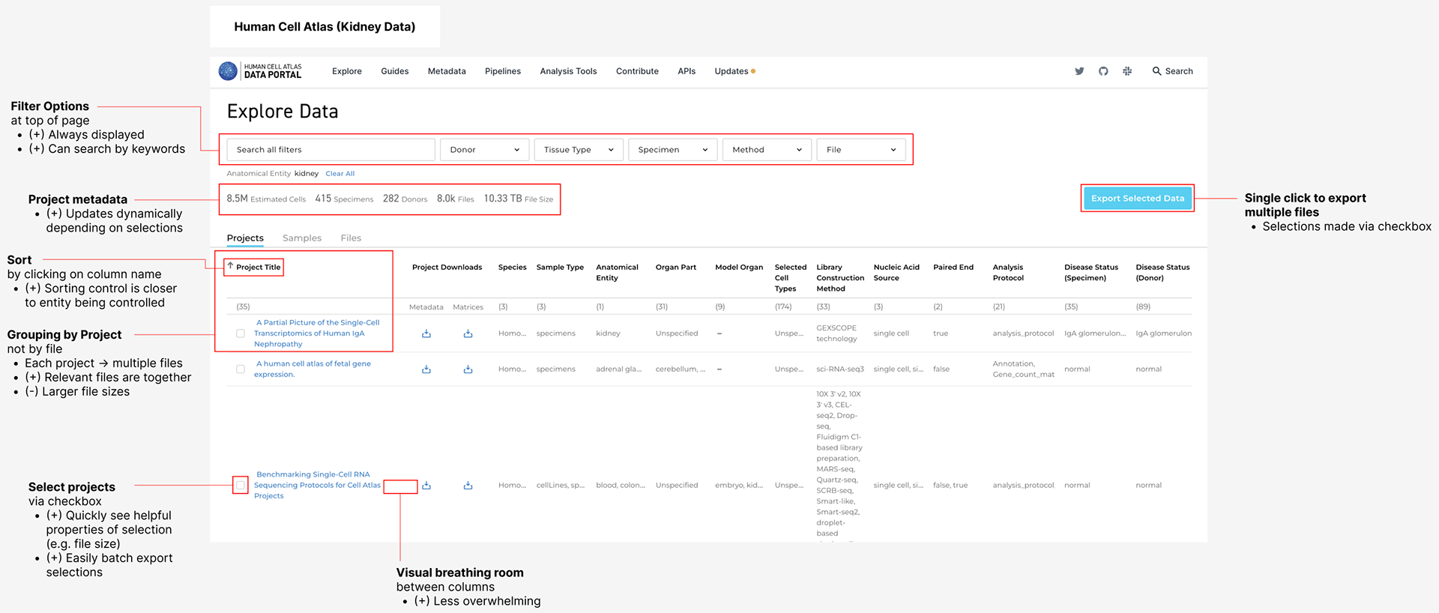Click the 10.33 TB File Size summary
Viewport: 1439px width, 613px height.
[519, 199]
